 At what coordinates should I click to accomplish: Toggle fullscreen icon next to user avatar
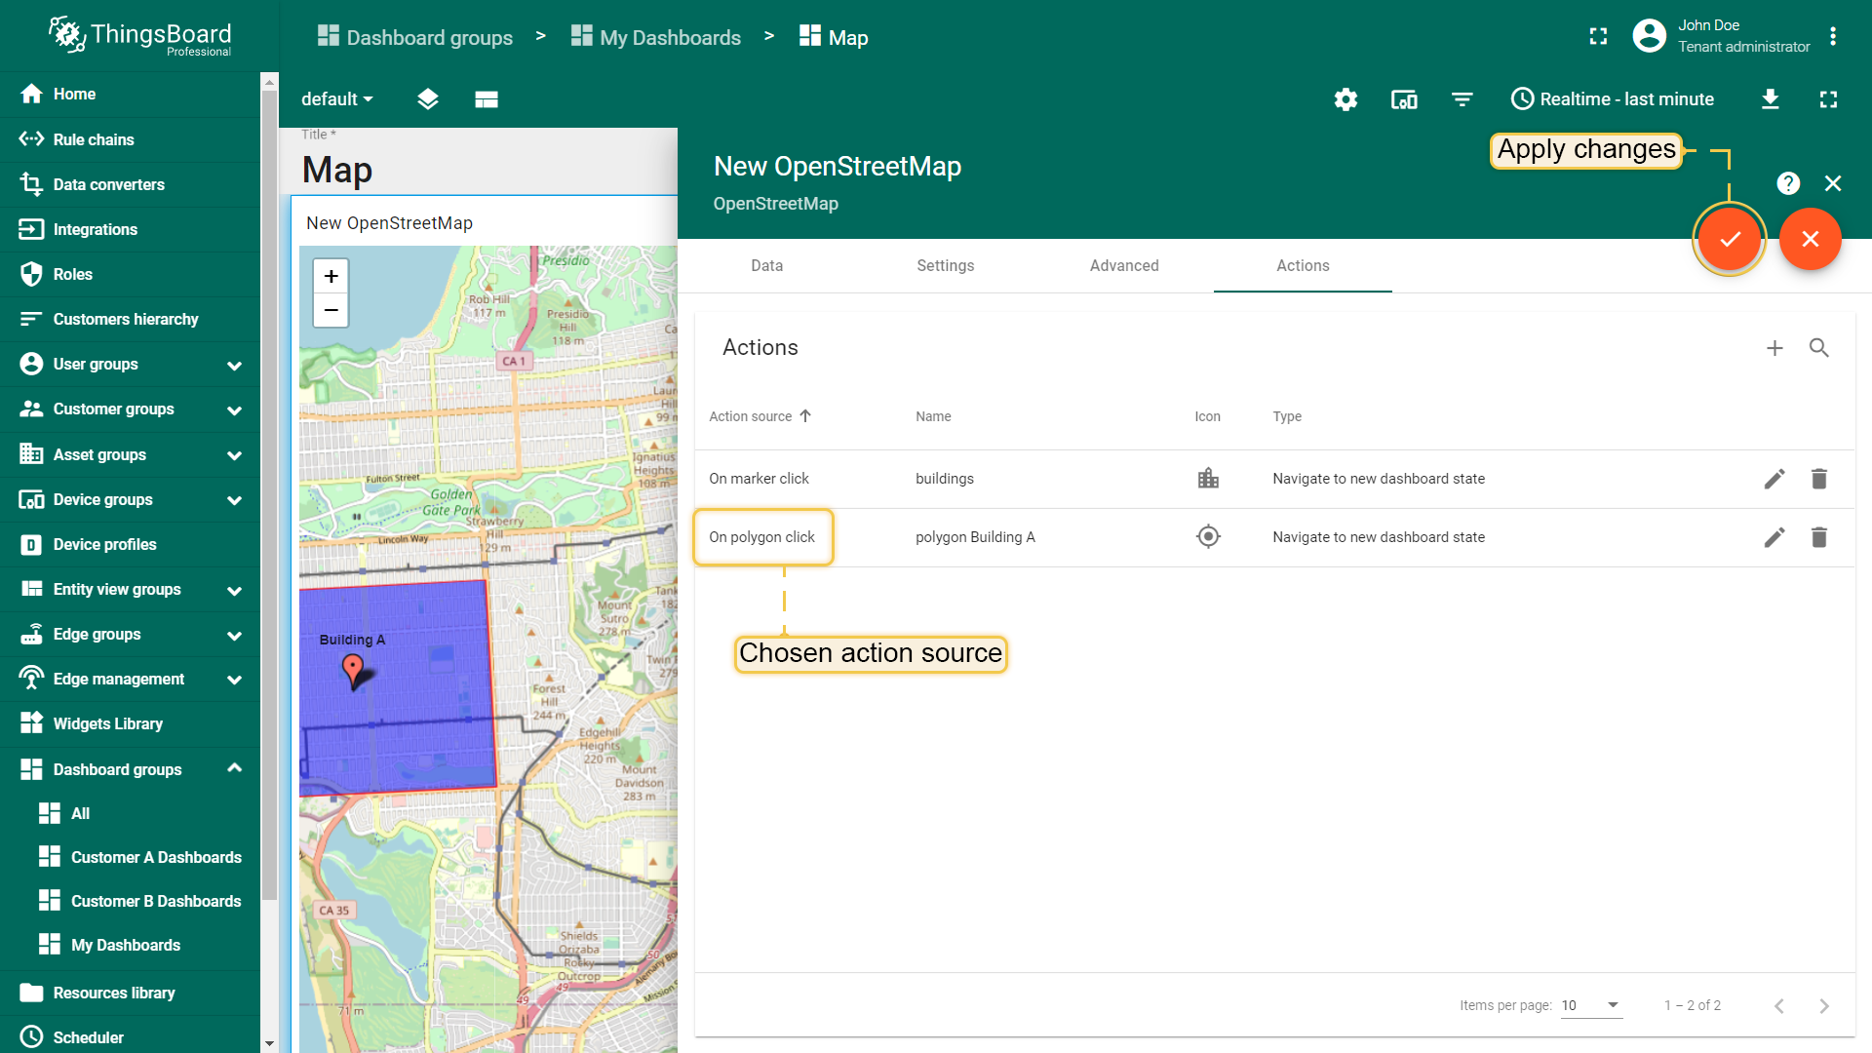[x=1598, y=37]
